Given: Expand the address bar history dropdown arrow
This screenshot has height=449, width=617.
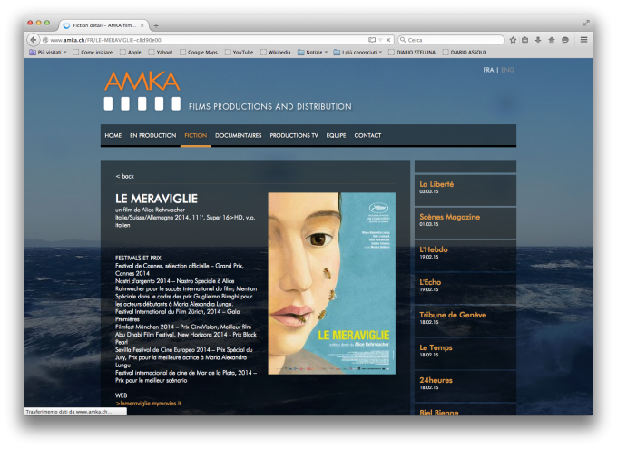Looking at the screenshot, I should [380, 40].
